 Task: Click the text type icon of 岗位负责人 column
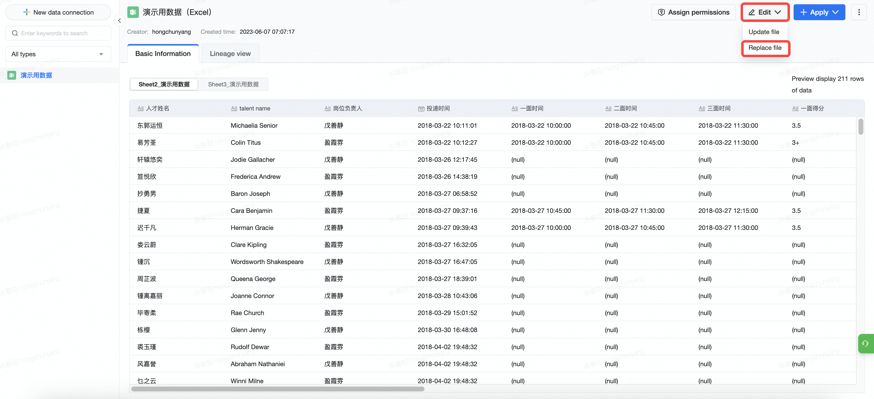click(x=327, y=108)
